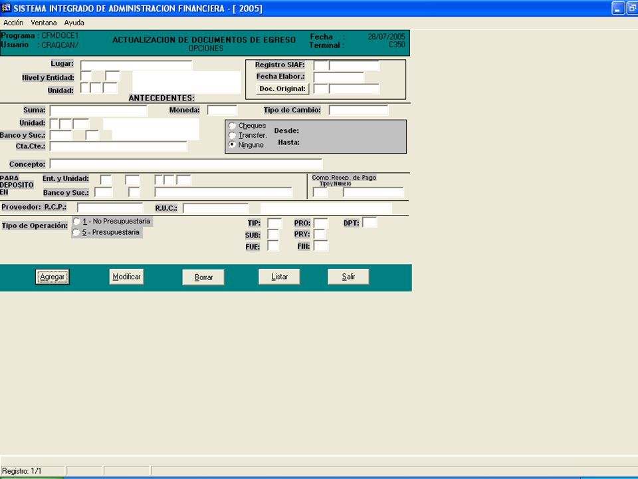Click the FIN code box

click(320, 246)
